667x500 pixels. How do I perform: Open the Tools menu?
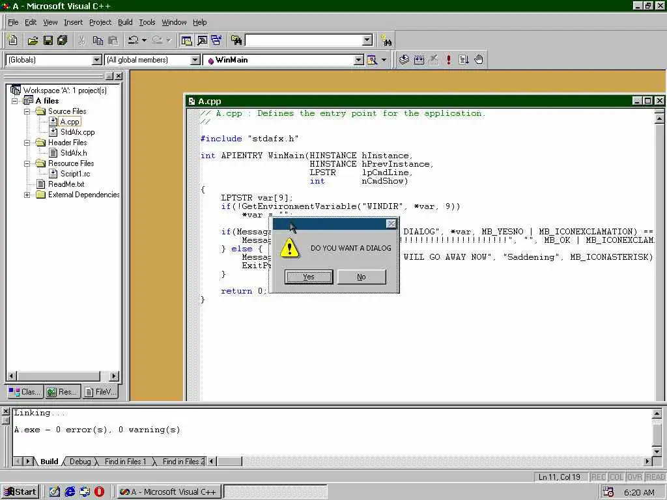pos(147,22)
